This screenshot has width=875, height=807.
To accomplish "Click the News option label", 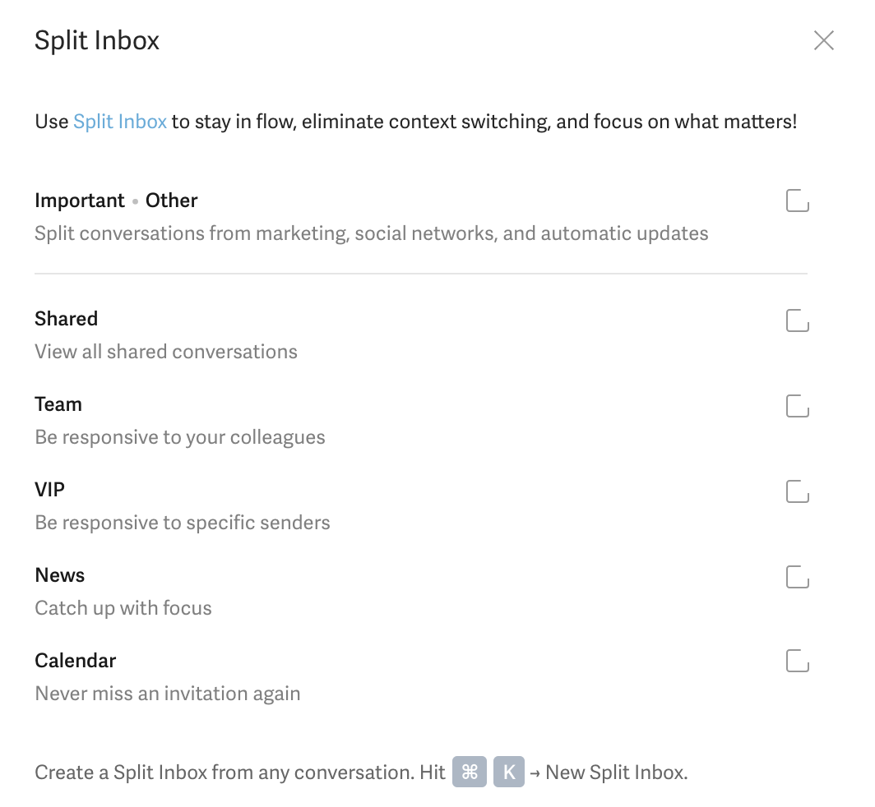I will 59,575.
